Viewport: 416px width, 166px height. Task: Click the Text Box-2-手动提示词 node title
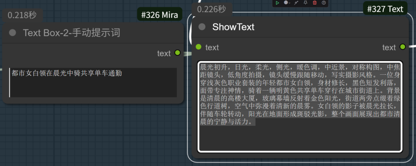pyautogui.click(x=72, y=33)
